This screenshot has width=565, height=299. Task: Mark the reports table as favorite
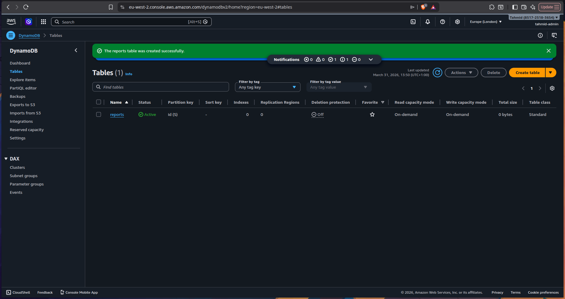[372, 114]
